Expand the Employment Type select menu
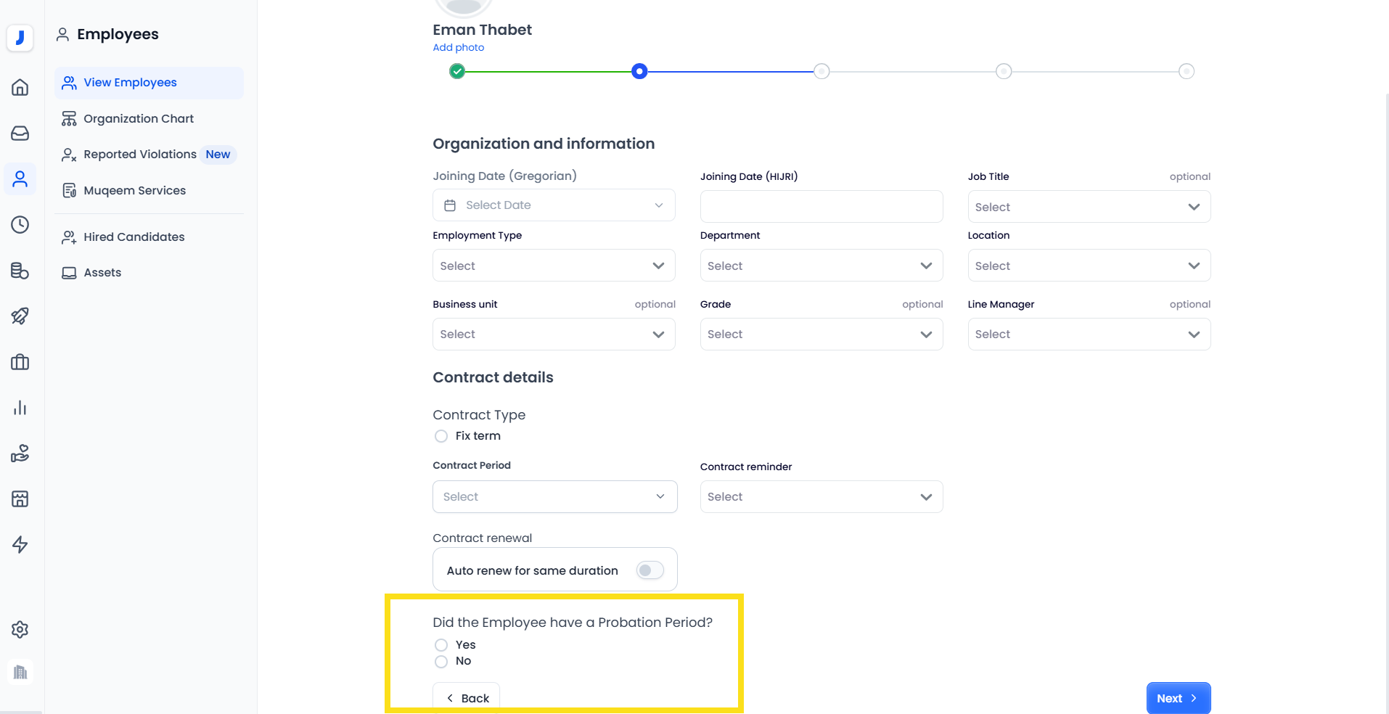Screen dimensions: 1389x714 [553, 266]
